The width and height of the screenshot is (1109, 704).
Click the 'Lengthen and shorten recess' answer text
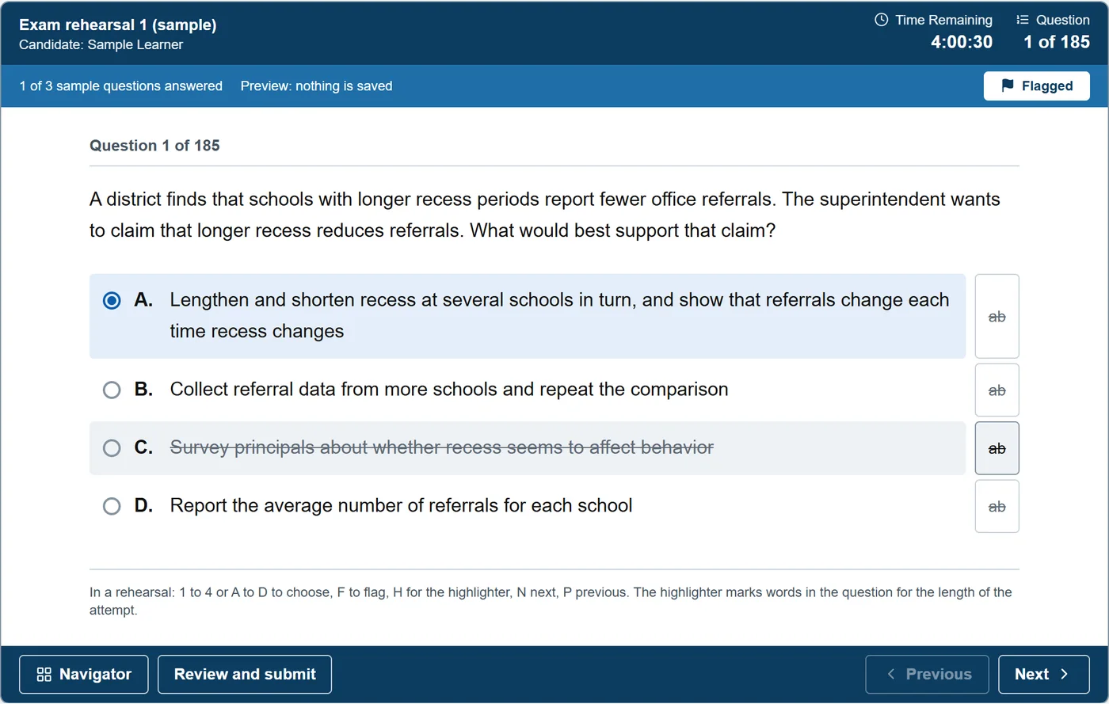[559, 315]
